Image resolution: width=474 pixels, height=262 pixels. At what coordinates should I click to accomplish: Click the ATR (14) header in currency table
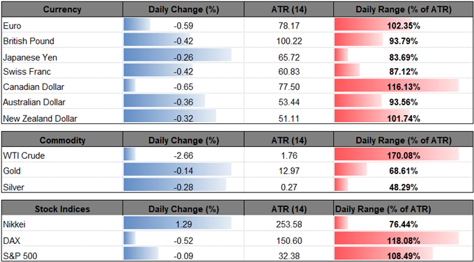click(x=289, y=10)
